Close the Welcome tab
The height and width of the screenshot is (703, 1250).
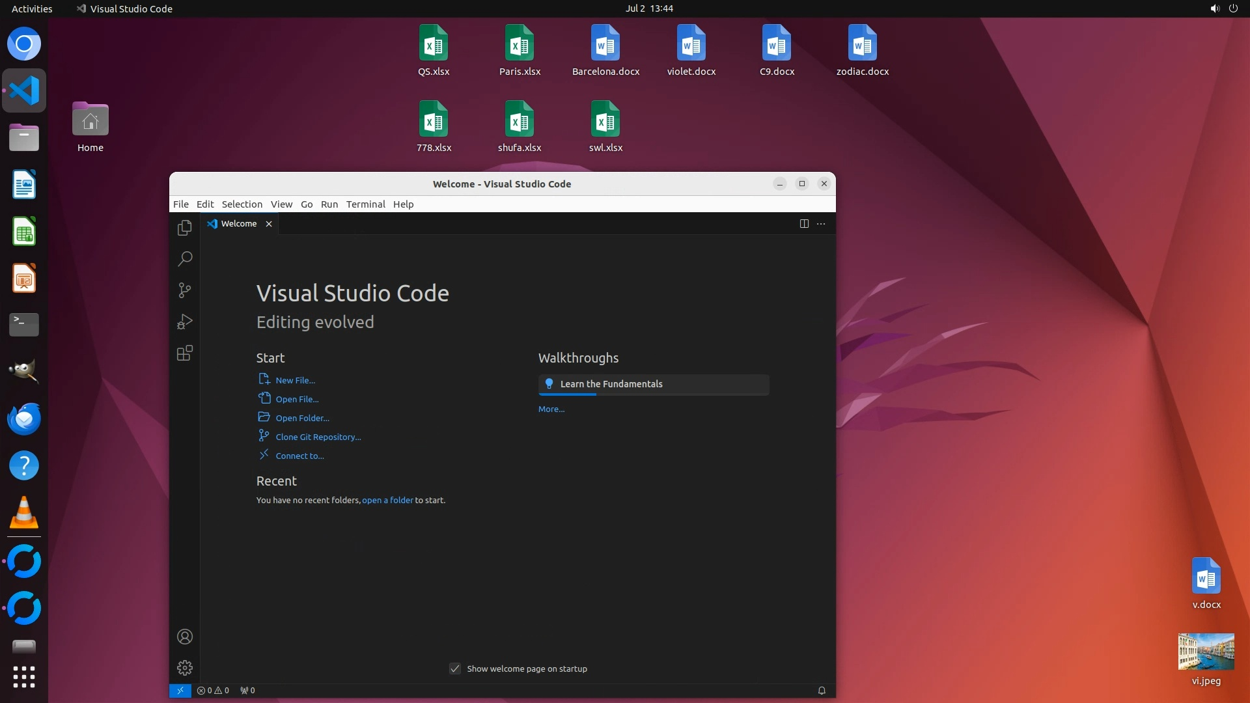pos(269,224)
